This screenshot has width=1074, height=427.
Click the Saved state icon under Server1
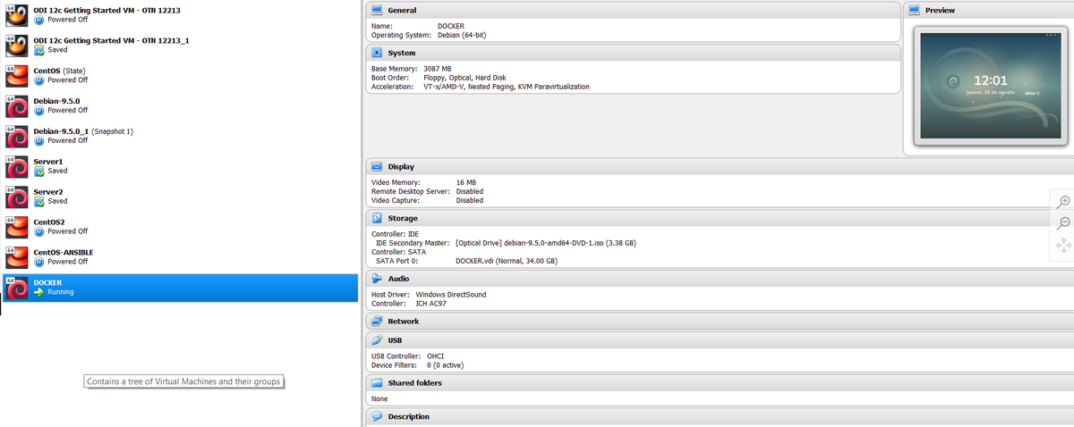pyautogui.click(x=38, y=171)
